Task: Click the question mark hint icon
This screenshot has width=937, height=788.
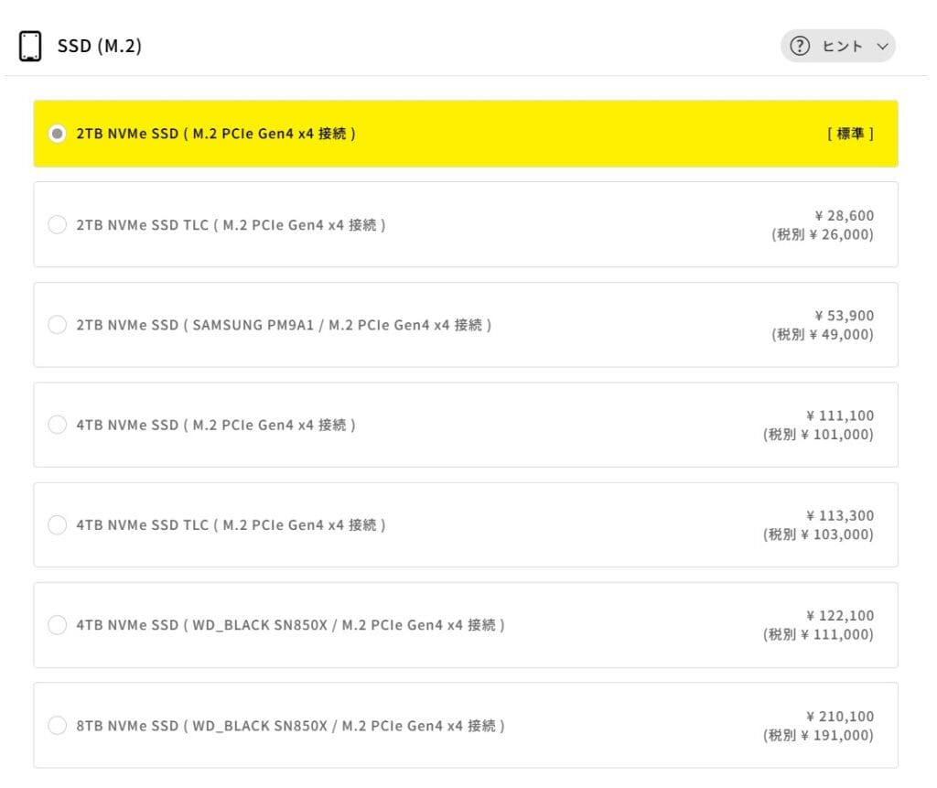Action: click(x=800, y=46)
